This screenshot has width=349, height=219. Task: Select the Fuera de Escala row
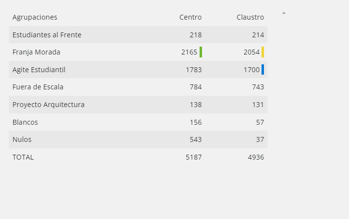pyautogui.click(x=138, y=87)
